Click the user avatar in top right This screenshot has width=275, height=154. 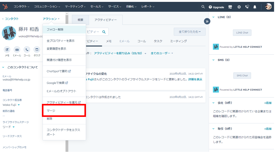[x=268, y=7]
